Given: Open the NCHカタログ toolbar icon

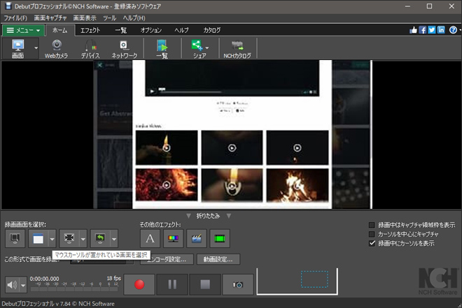Looking at the screenshot, I should point(237,48).
